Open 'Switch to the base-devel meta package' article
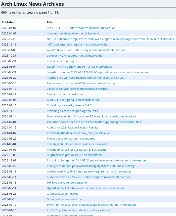The height and width of the screenshot is (216, 176). (91, 205)
